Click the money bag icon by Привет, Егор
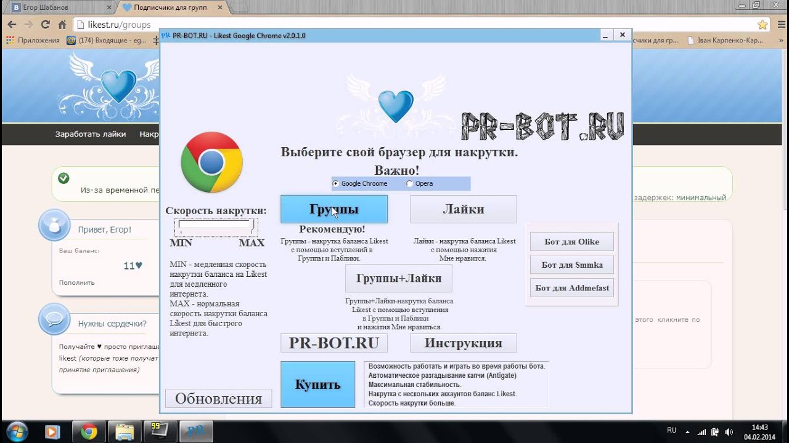This screenshot has height=443, width=789. (x=54, y=225)
